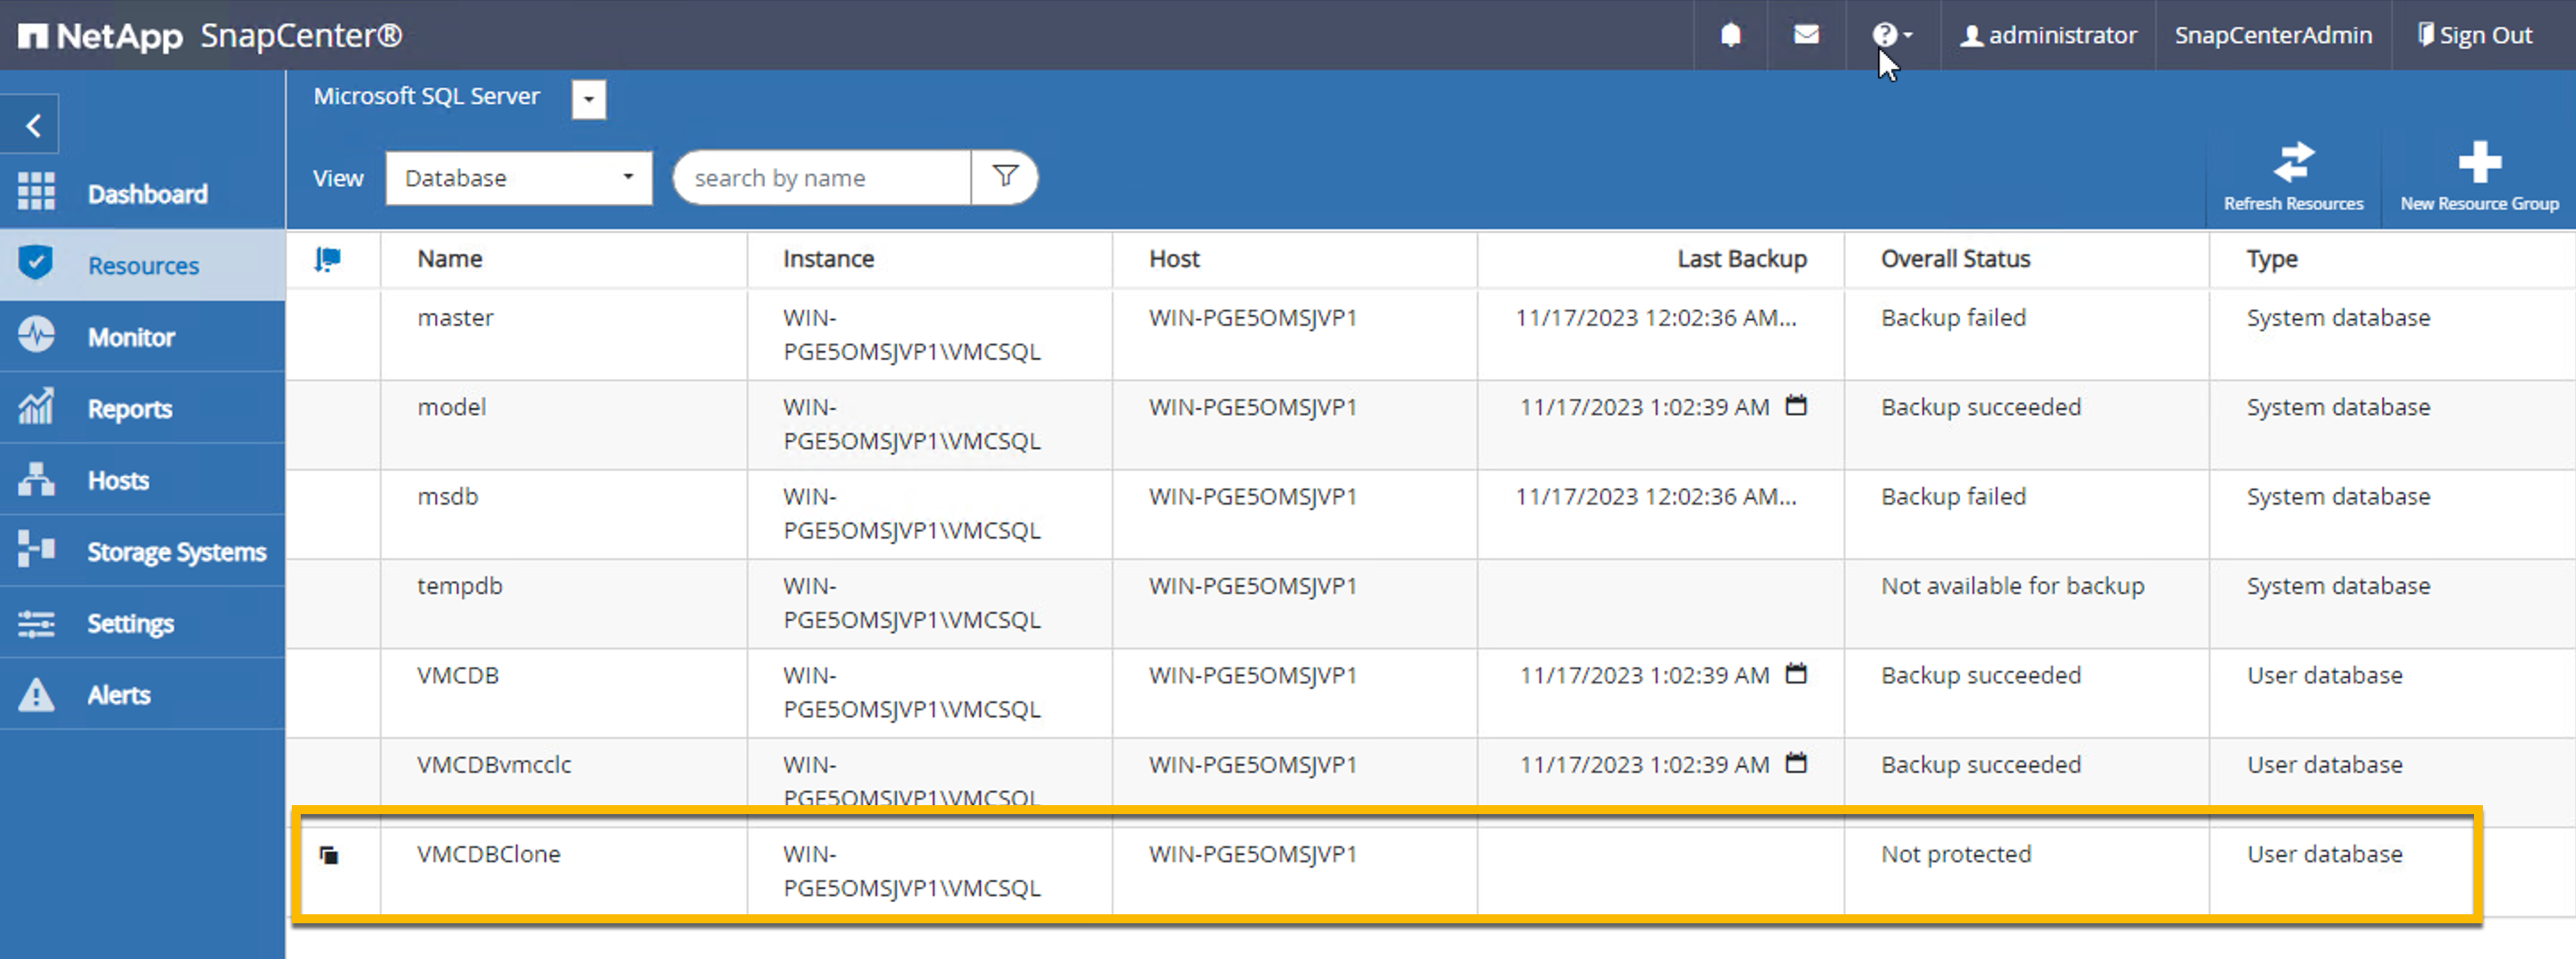Screen dimensions: 2576x959
Task: Select the VMCDB database name
Action: tap(458, 675)
